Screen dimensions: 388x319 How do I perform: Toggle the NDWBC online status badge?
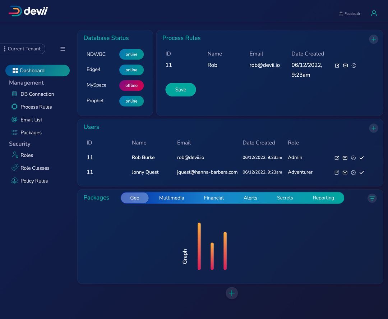point(131,54)
